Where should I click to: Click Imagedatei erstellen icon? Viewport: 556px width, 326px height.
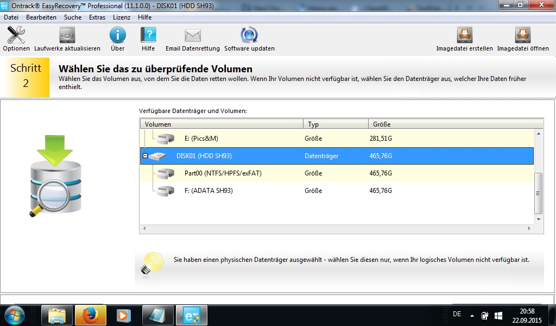pyautogui.click(x=465, y=35)
